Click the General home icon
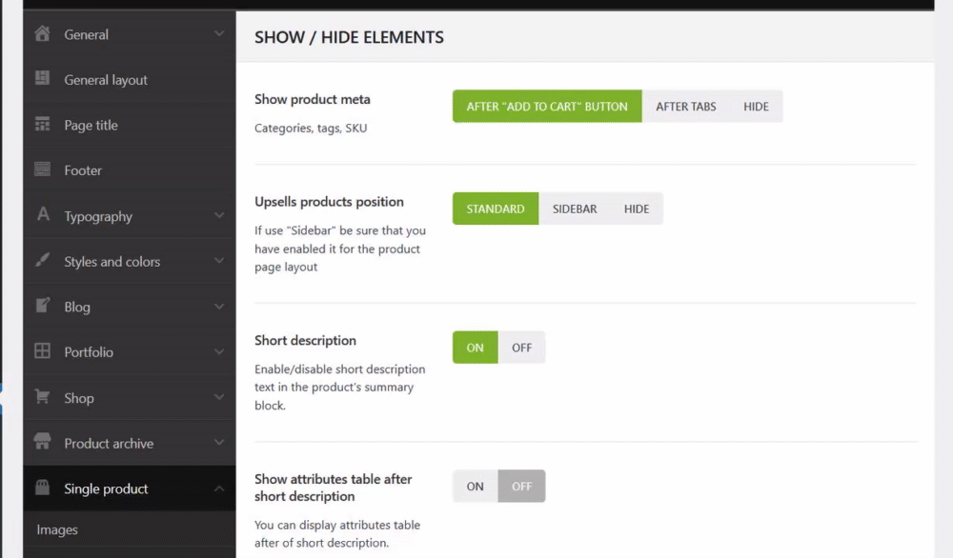This screenshot has height=558, width=953. pos(43,33)
